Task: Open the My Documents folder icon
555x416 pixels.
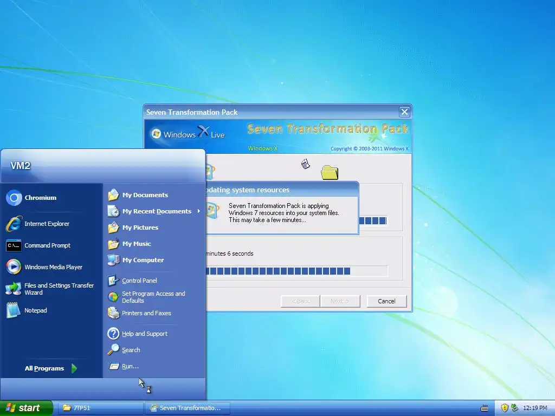Action: (x=113, y=195)
